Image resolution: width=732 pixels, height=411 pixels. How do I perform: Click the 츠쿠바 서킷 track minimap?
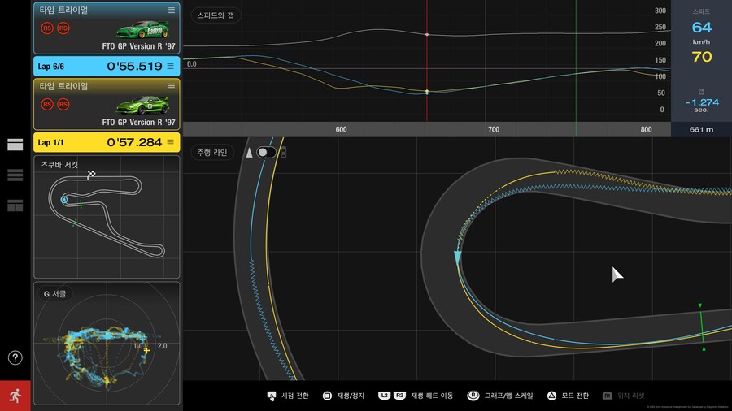point(107,215)
